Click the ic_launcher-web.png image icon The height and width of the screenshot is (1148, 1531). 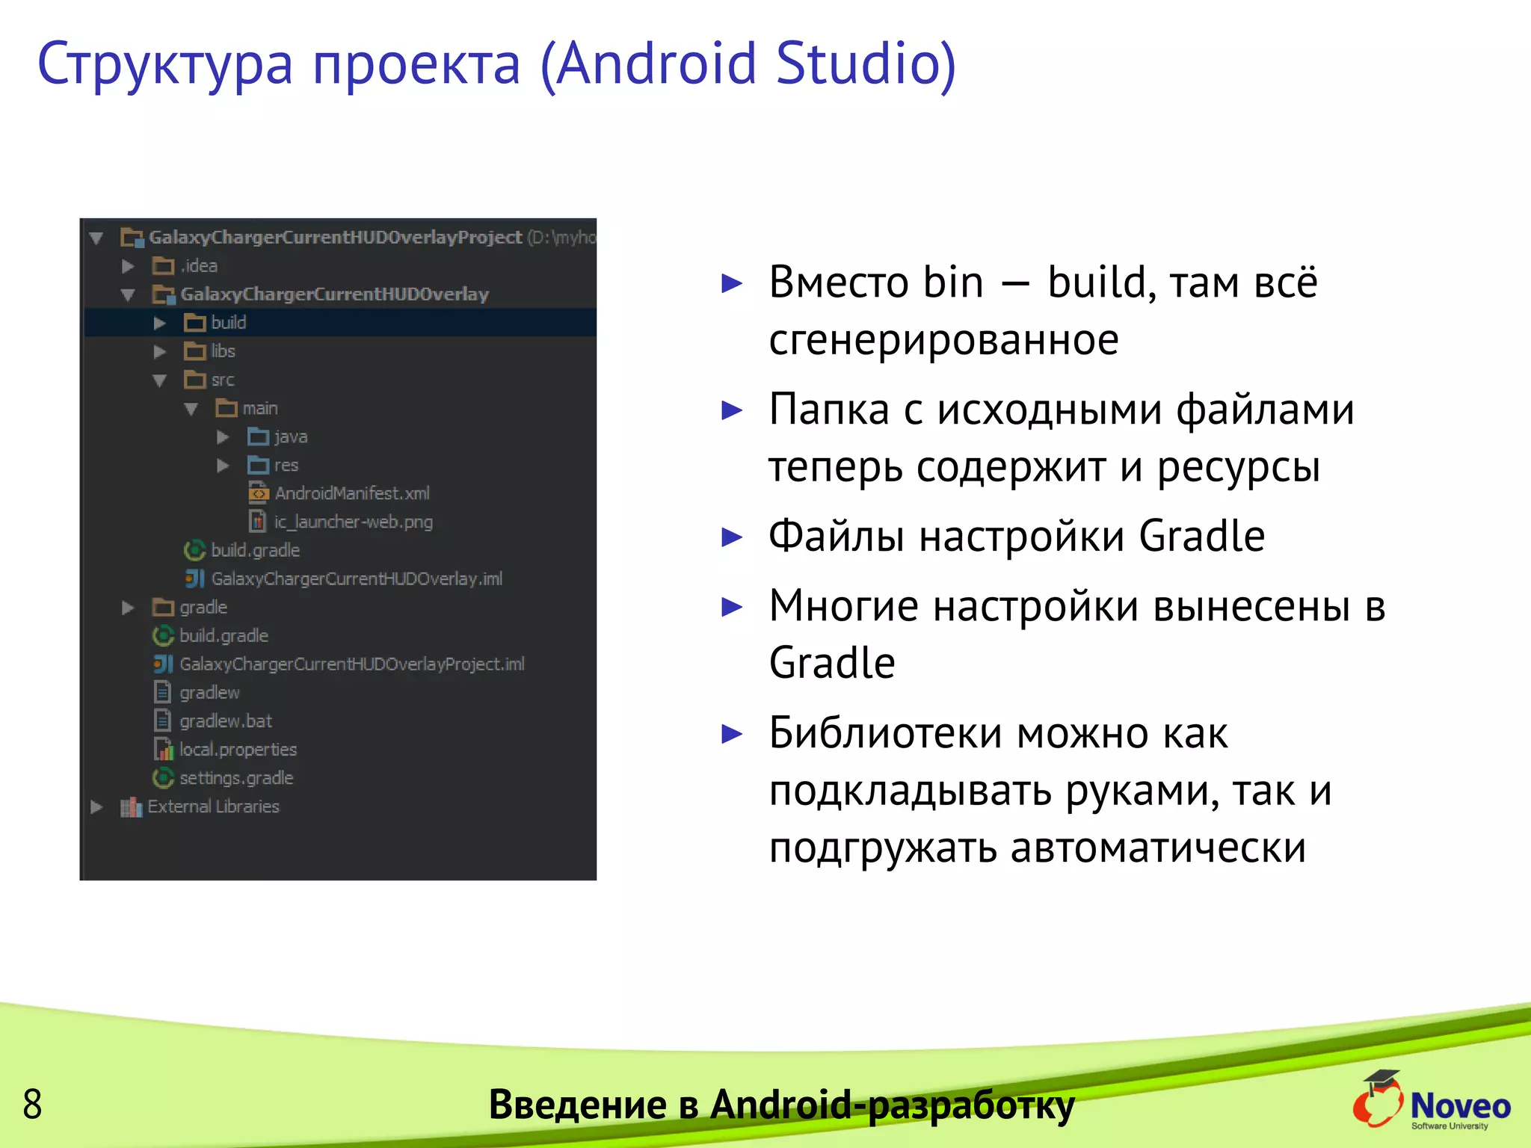coord(258,522)
